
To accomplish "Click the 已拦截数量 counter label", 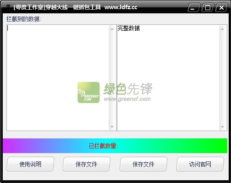I will click(x=104, y=146).
